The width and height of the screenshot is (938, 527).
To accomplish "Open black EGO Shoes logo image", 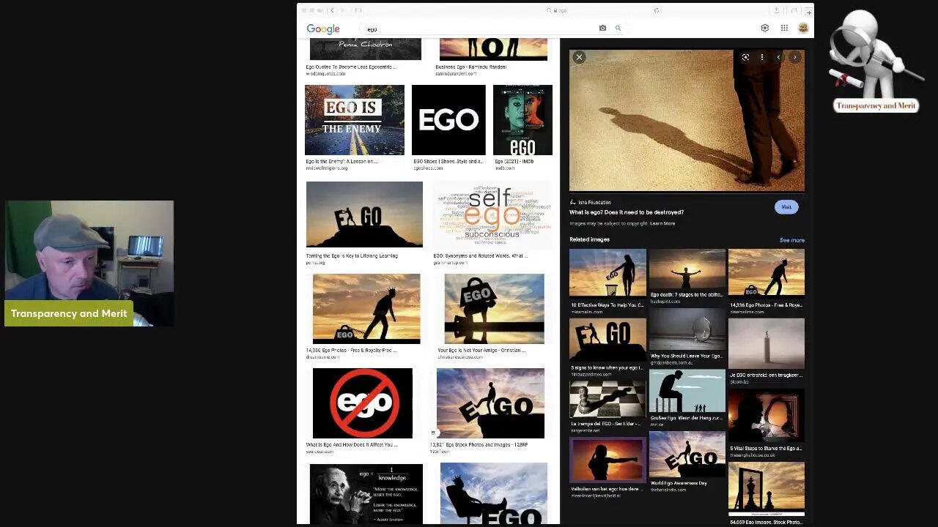I will 448,120.
